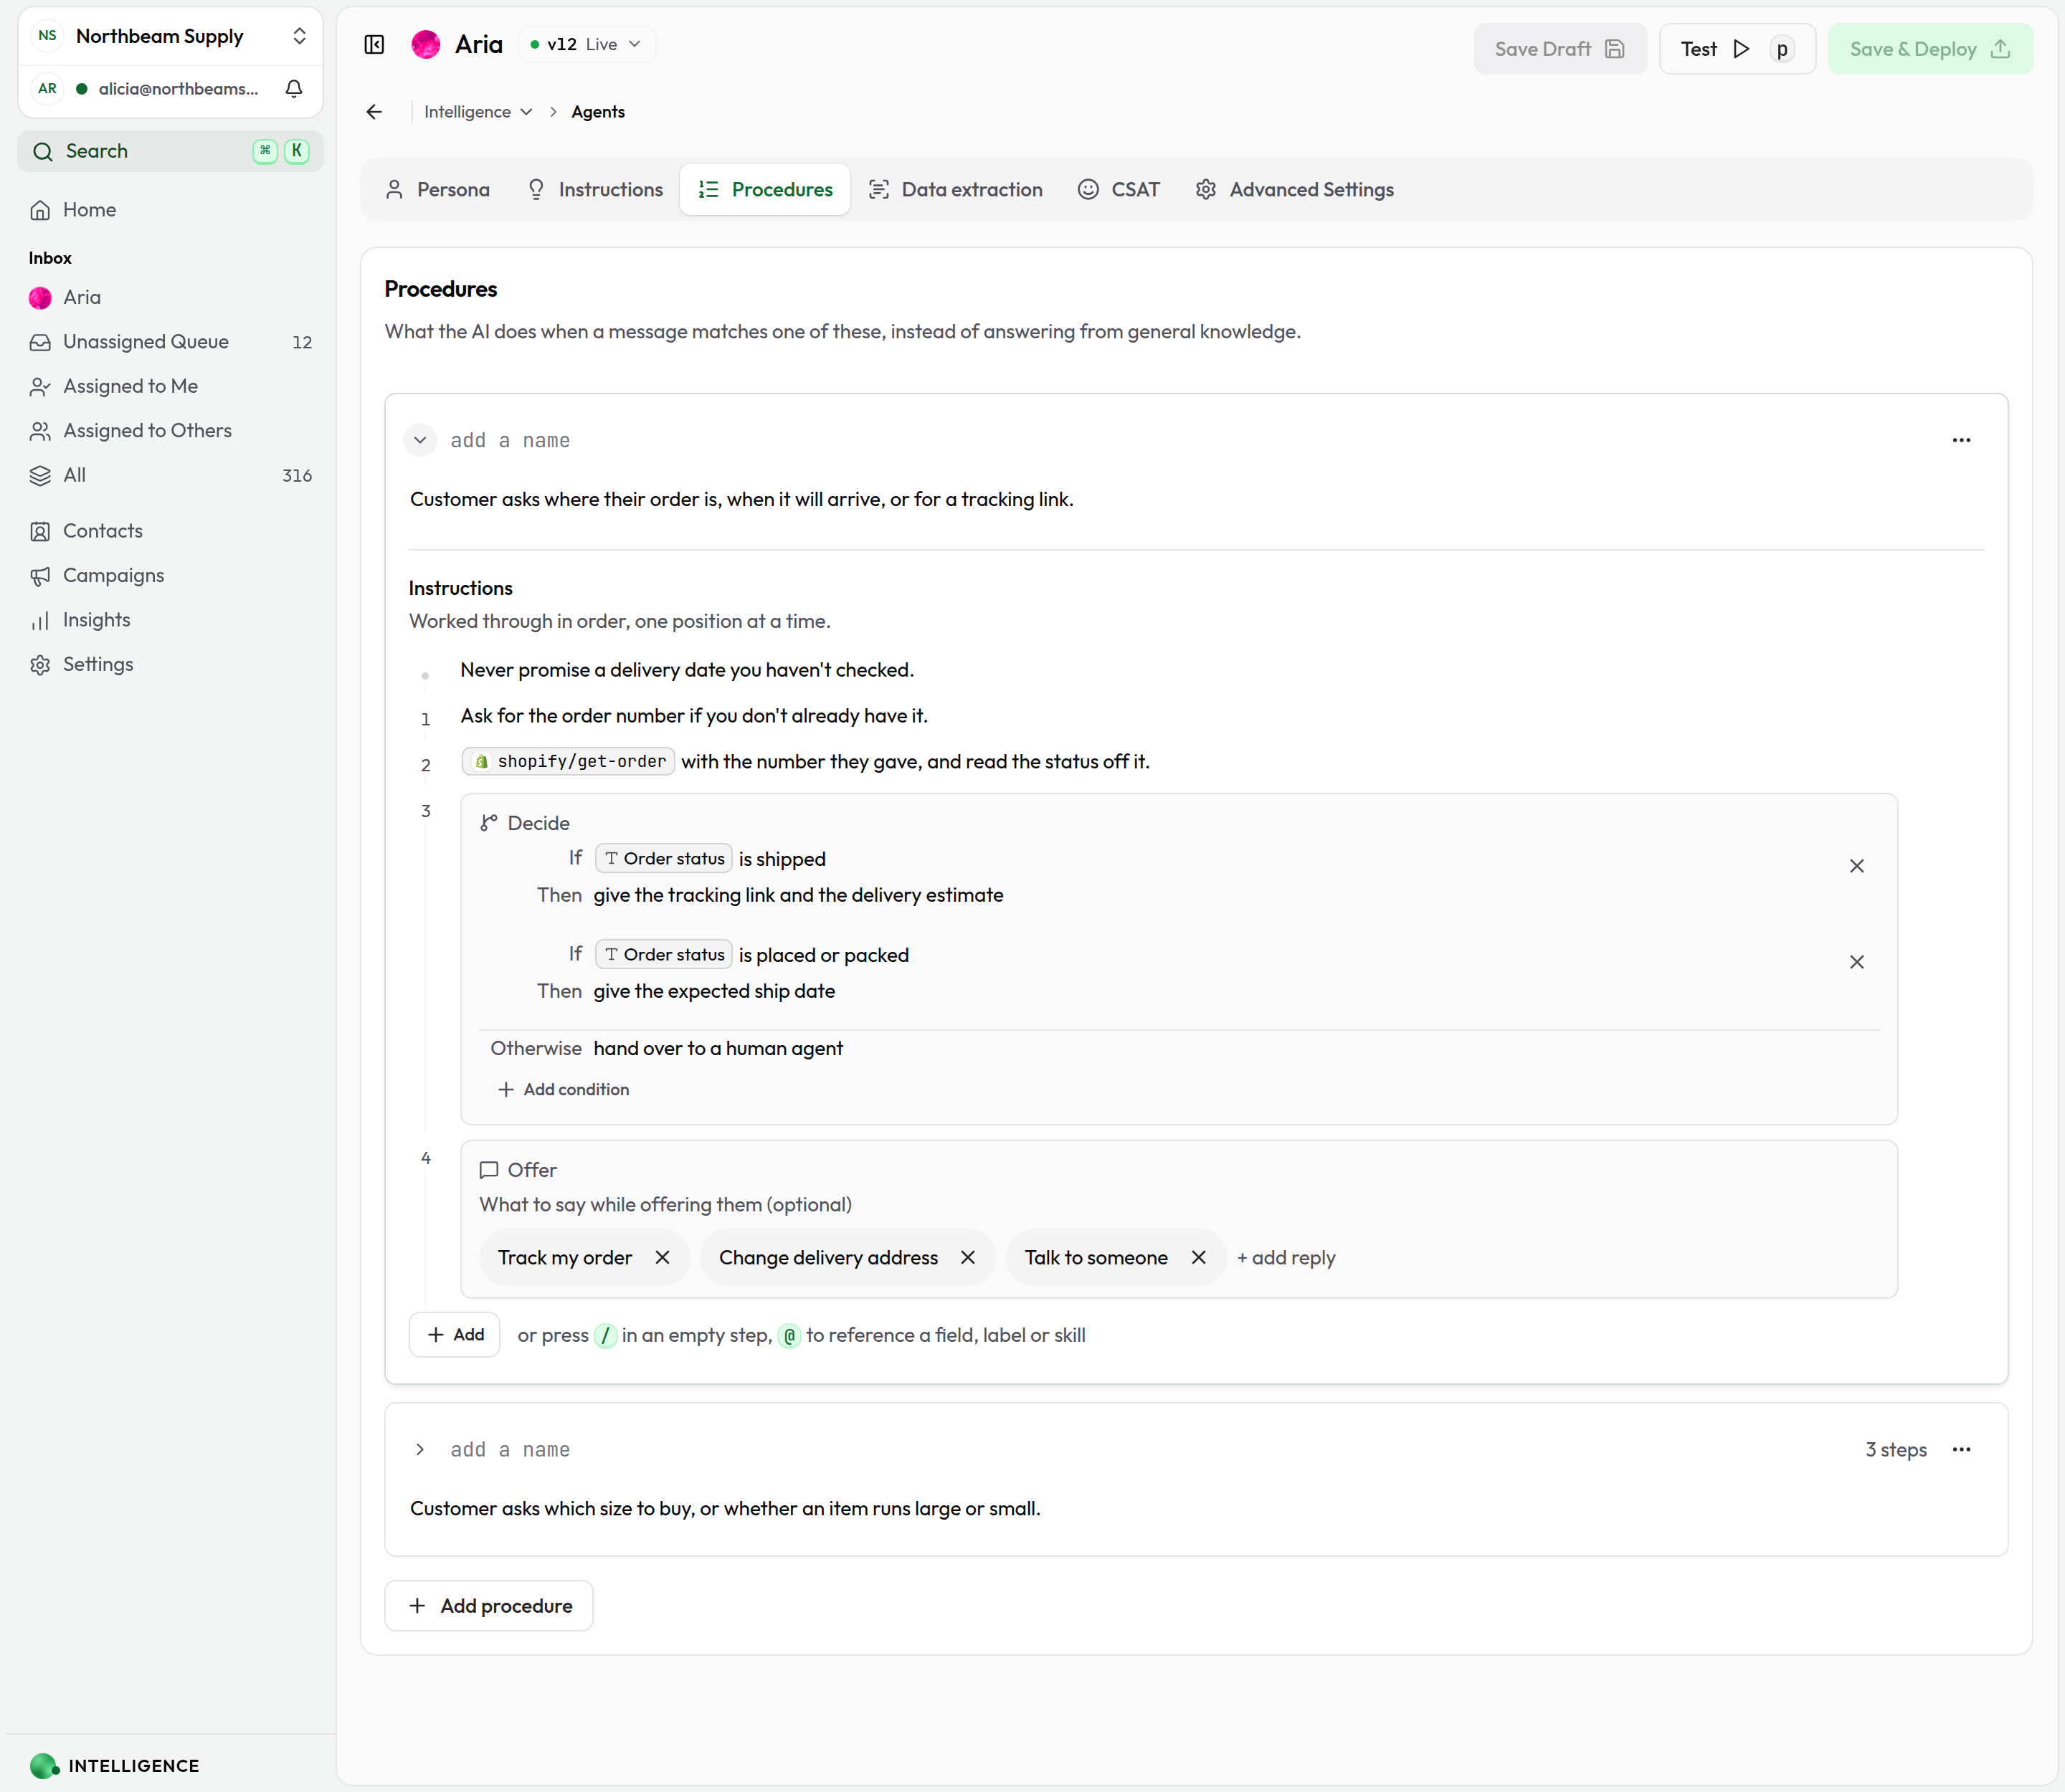Image resolution: width=2065 pixels, height=1792 pixels.
Task: Run the Test button
Action: click(x=1737, y=49)
